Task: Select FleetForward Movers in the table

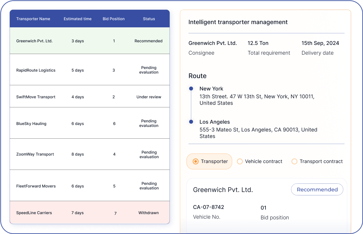Action: 36,186
